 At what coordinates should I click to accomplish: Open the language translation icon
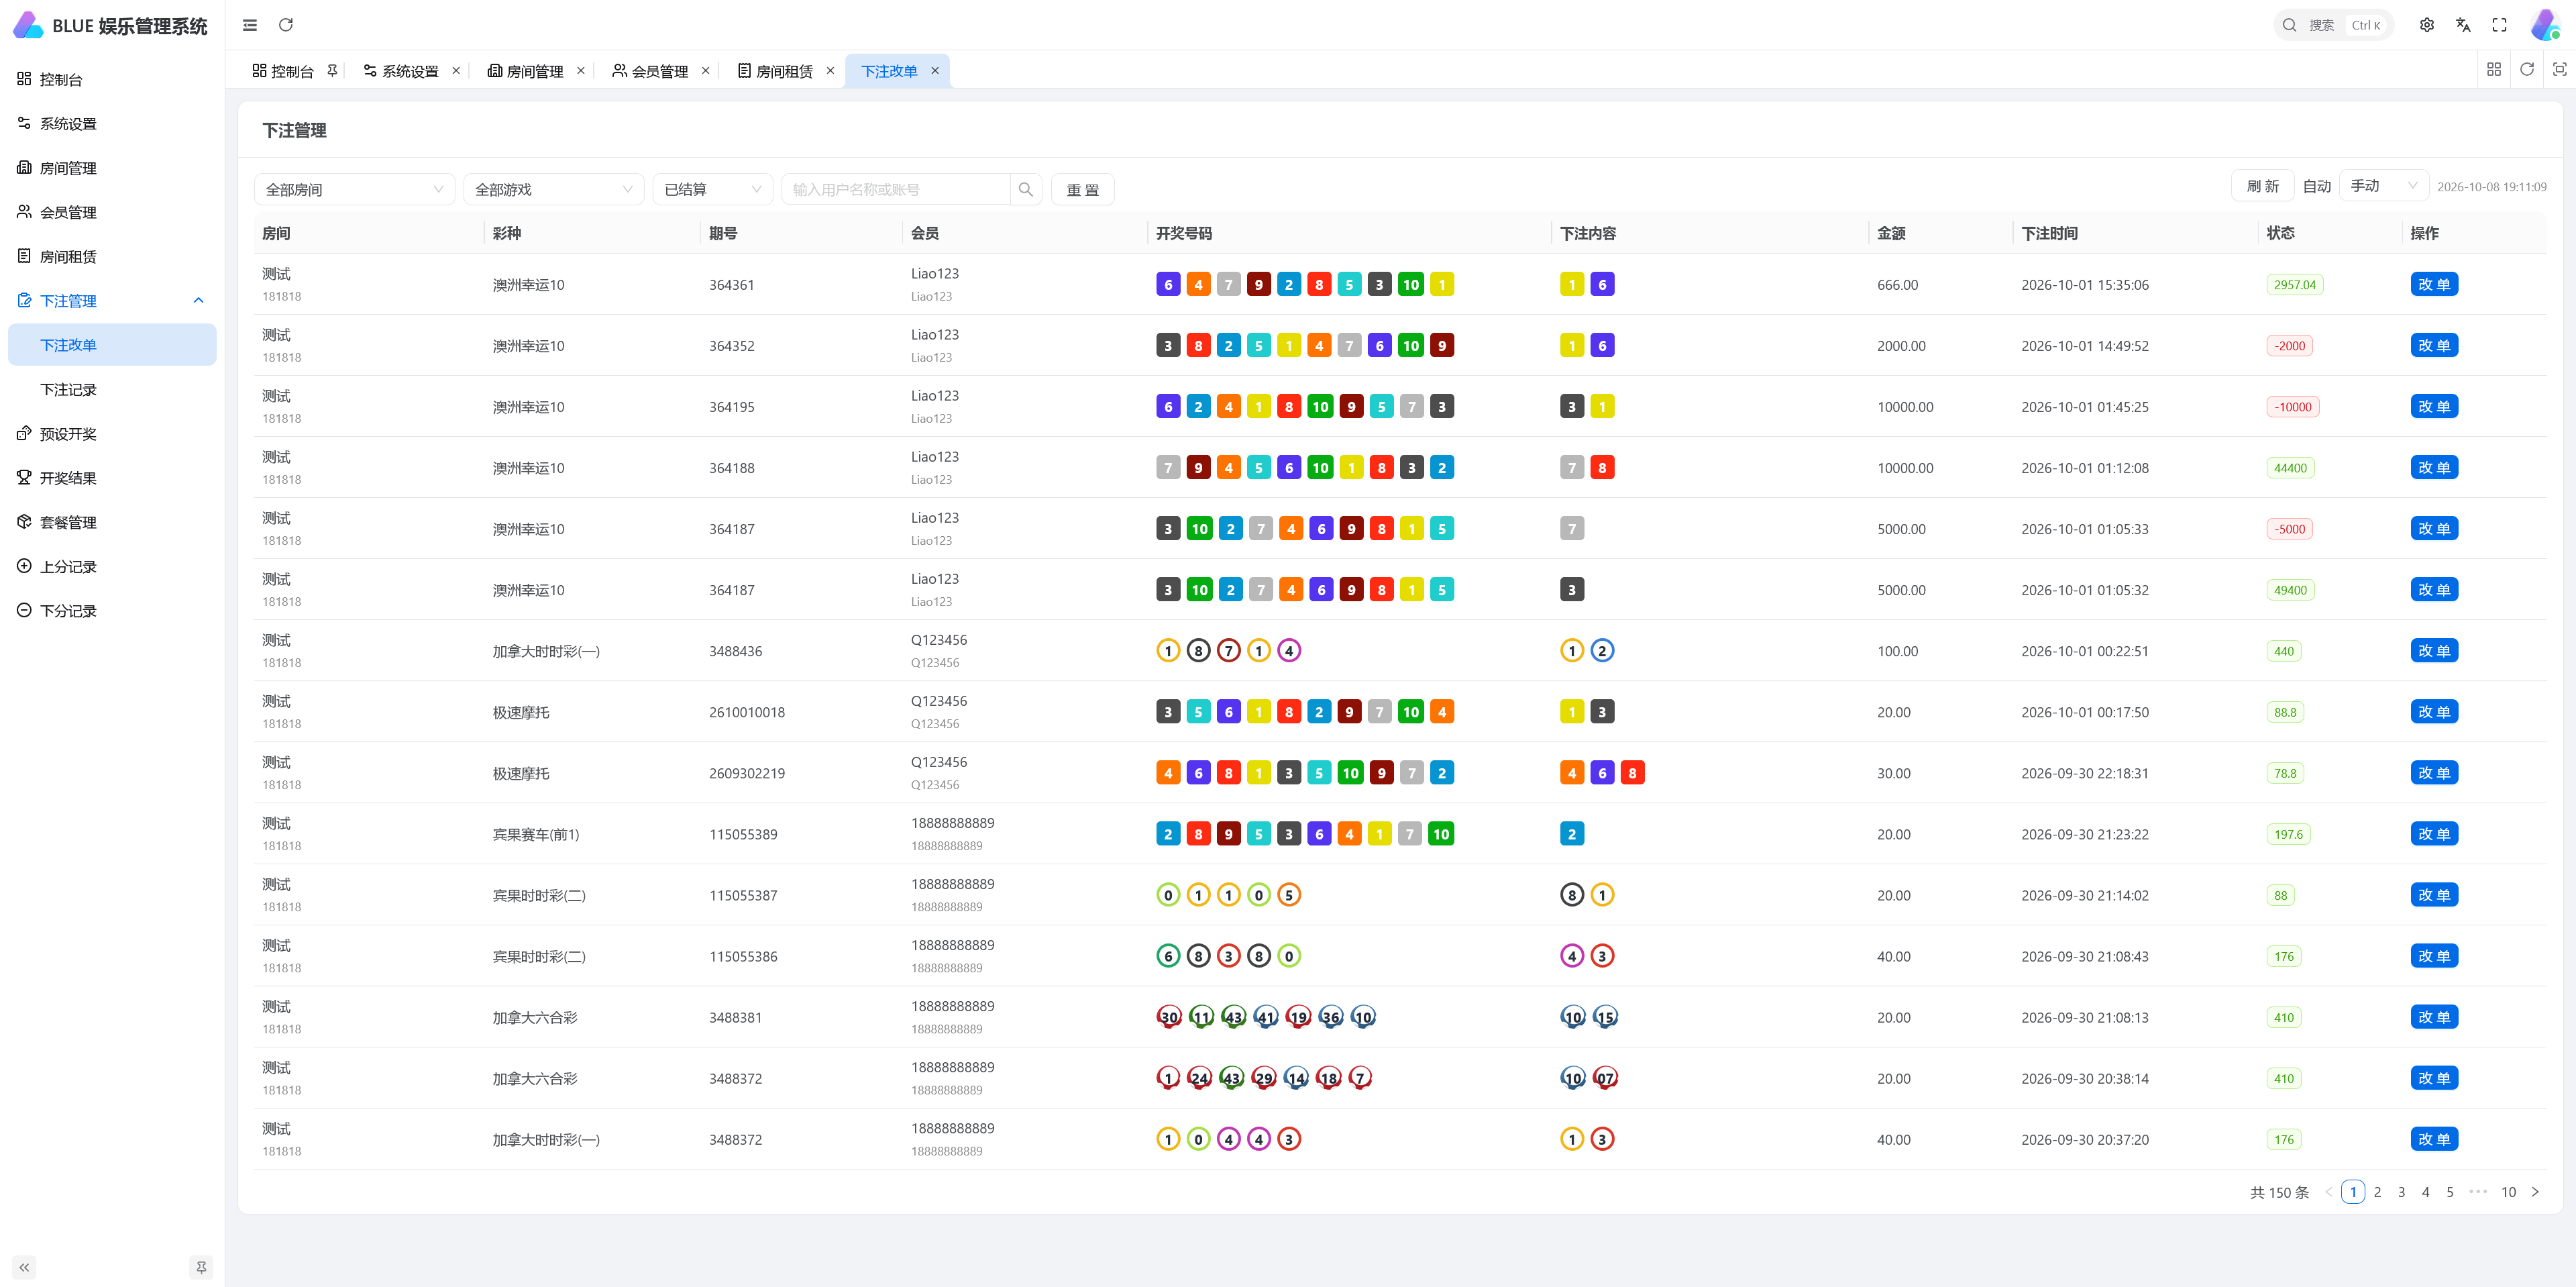click(x=2463, y=25)
